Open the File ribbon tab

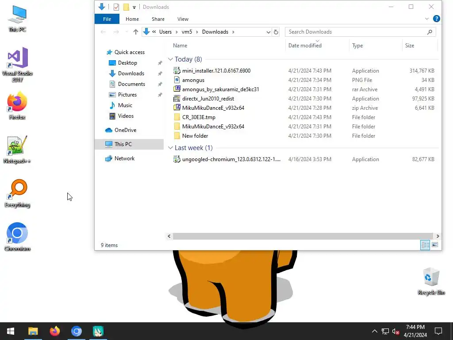(x=107, y=19)
